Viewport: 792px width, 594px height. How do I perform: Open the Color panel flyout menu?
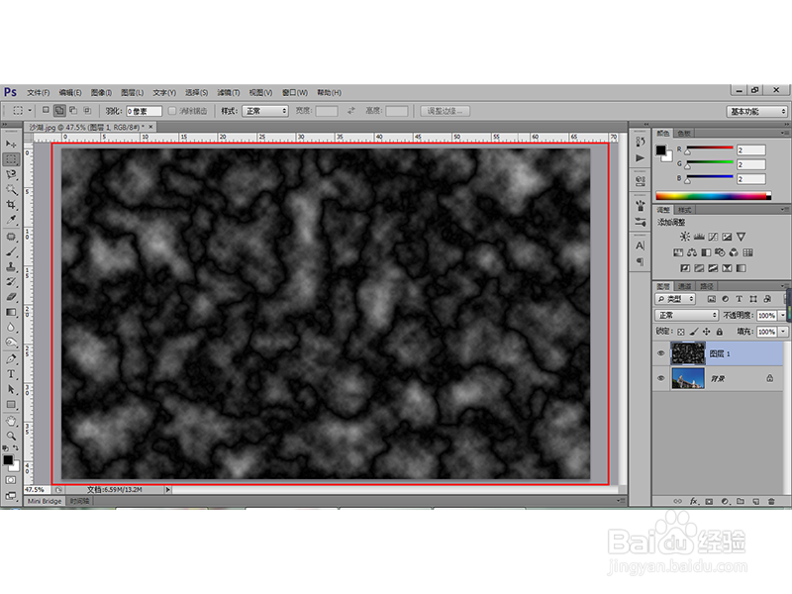coord(783,133)
